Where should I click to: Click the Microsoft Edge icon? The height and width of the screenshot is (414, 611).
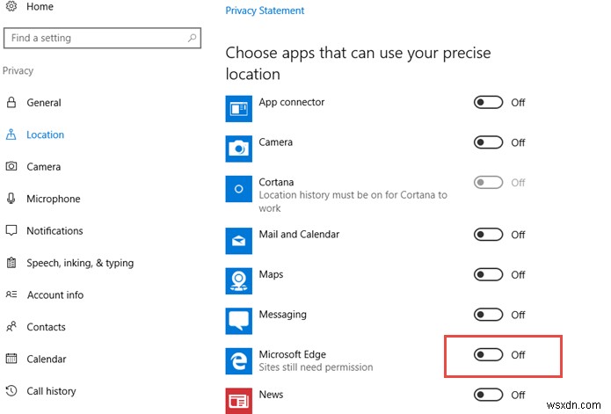click(238, 361)
